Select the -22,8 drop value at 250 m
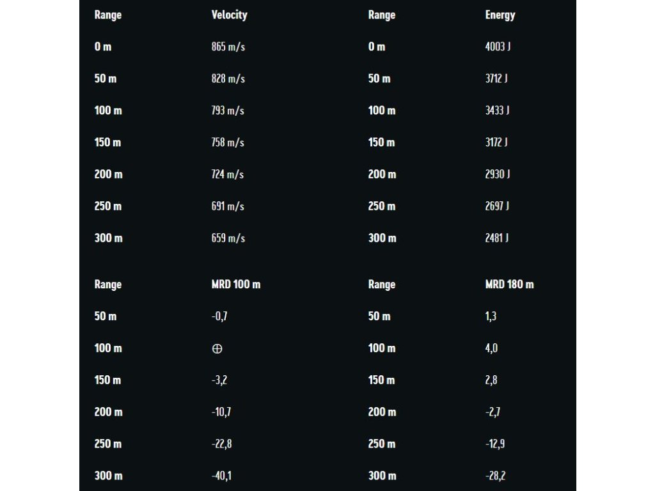This screenshot has width=655, height=491. pyautogui.click(x=221, y=444)
